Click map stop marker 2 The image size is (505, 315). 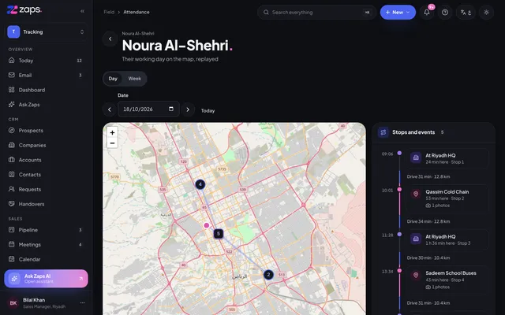click(x=268, y=275)
